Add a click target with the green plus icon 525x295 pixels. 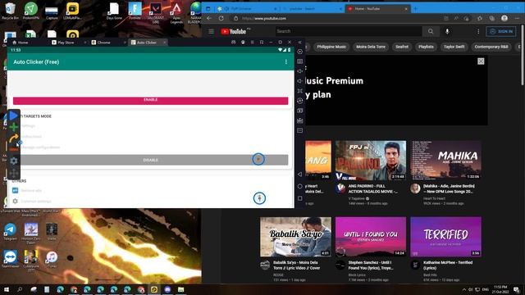[x=14, y=127]
